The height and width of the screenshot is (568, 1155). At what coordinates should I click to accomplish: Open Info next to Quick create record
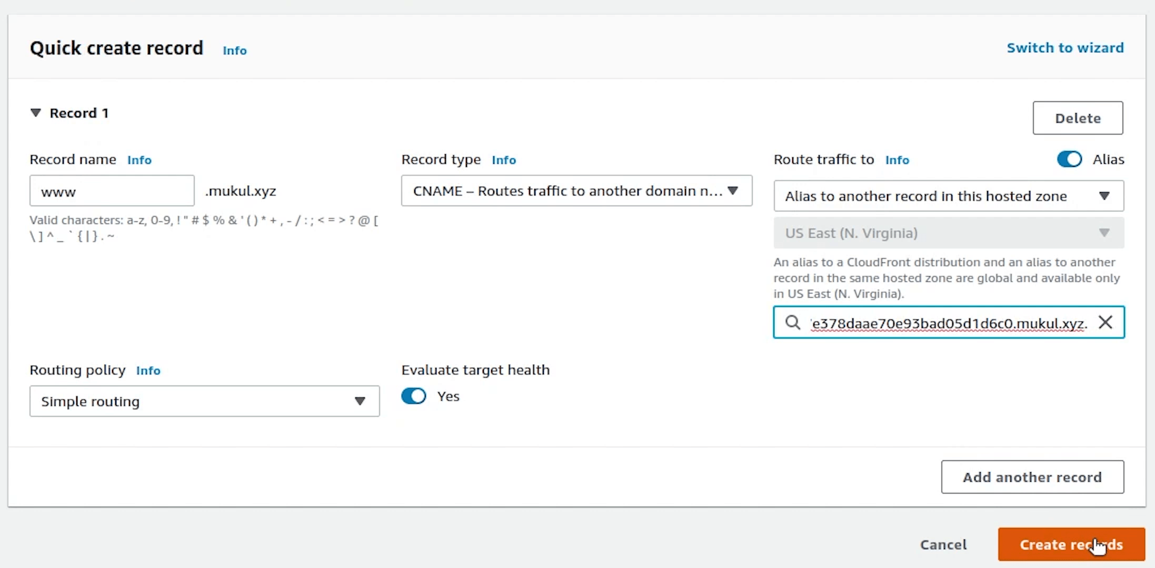click(234, 51)
